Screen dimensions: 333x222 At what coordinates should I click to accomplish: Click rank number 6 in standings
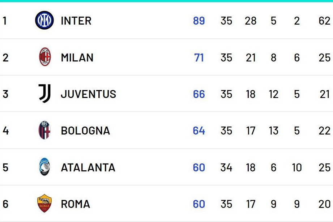5,204
